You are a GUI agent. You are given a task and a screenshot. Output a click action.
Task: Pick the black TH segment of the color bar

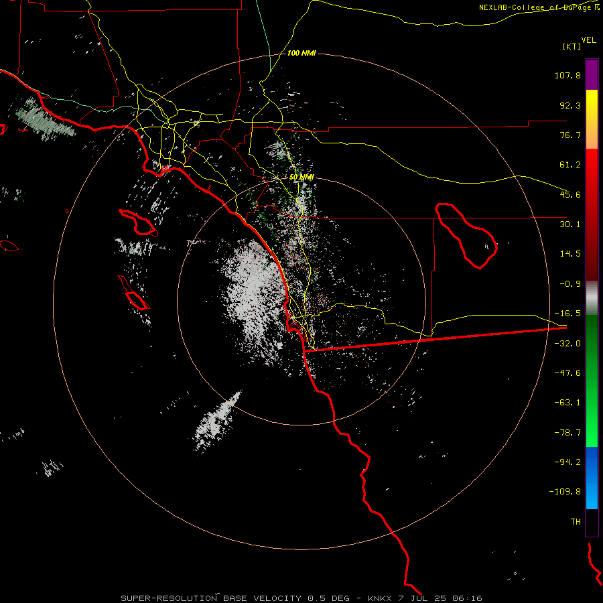pos(592,522)
